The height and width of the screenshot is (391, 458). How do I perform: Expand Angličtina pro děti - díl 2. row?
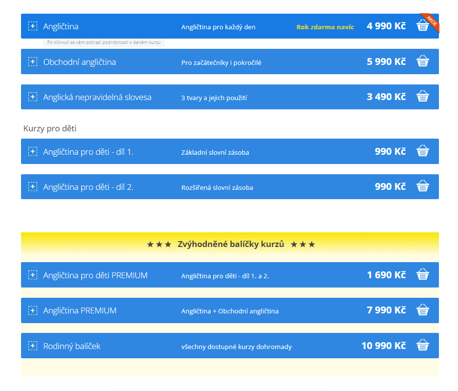click(33, 187)
